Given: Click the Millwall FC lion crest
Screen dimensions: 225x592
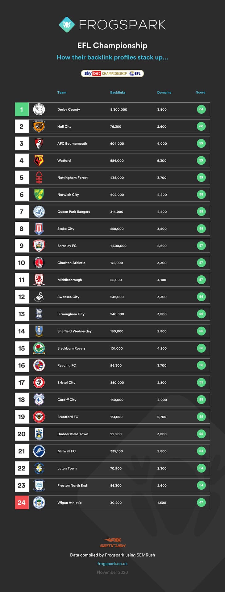Looking at the screenshot, I should tap(39, 451).
